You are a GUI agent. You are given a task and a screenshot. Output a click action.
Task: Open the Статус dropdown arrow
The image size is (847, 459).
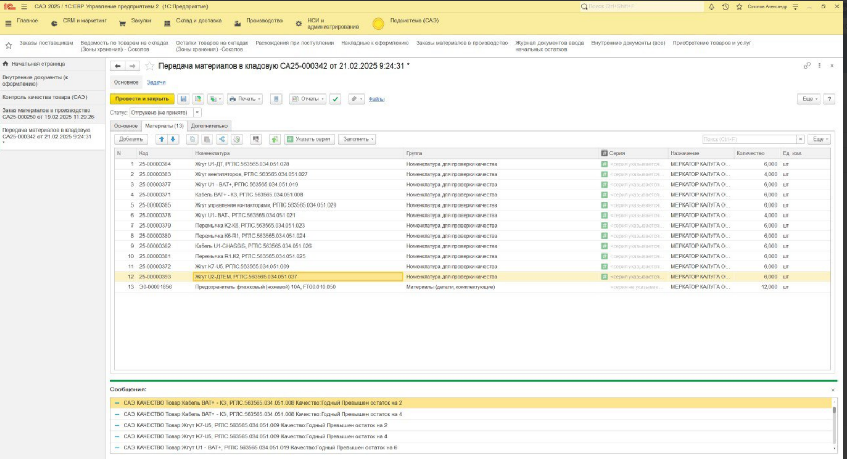coord(197,113)
